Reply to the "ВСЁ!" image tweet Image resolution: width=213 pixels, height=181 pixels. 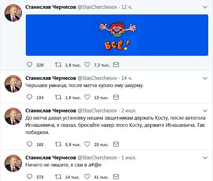(29, 65)
